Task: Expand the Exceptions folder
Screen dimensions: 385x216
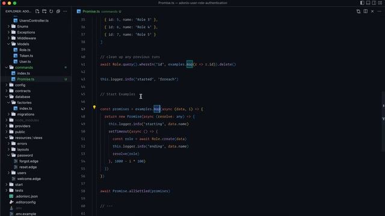Action: pyautogui.click(x=8, y=32)
